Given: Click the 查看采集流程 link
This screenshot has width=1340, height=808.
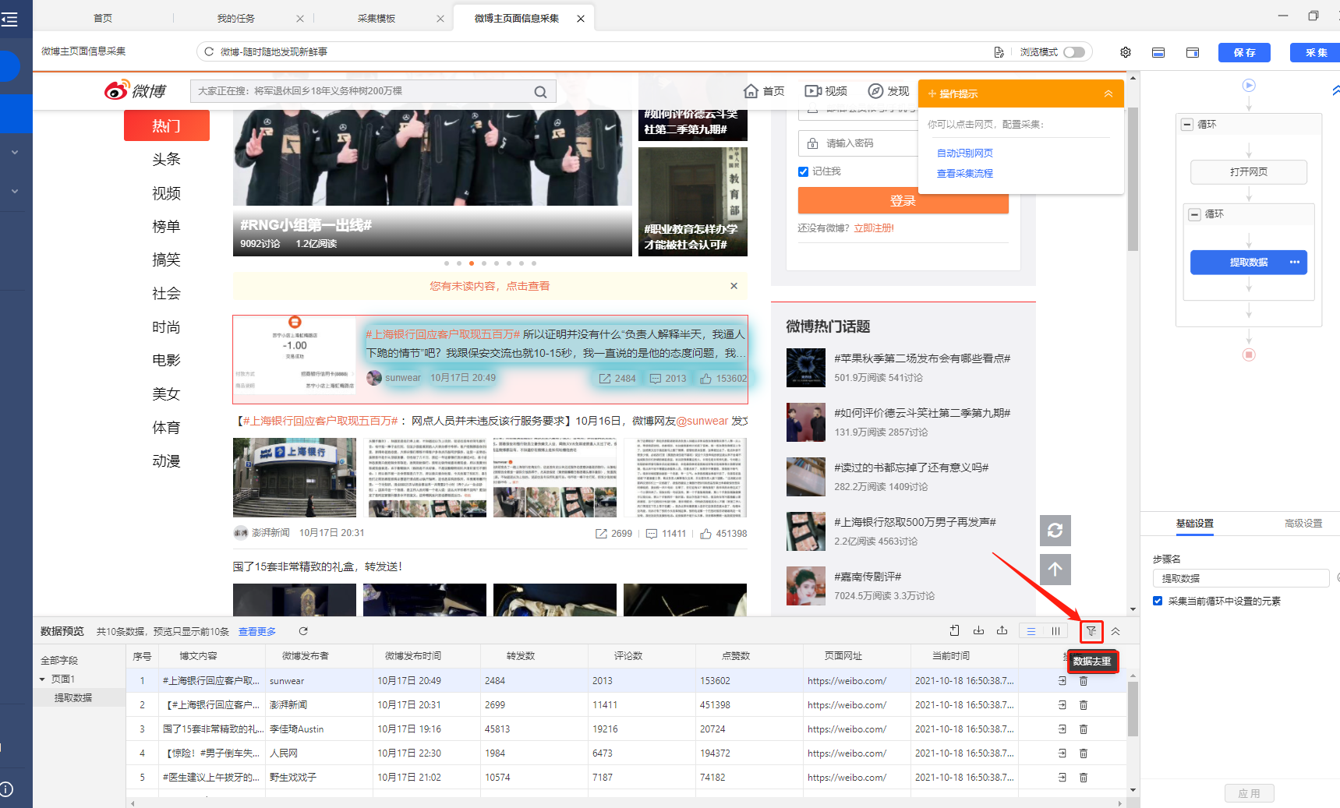Looking at the screenshot, I should [965, 174].
